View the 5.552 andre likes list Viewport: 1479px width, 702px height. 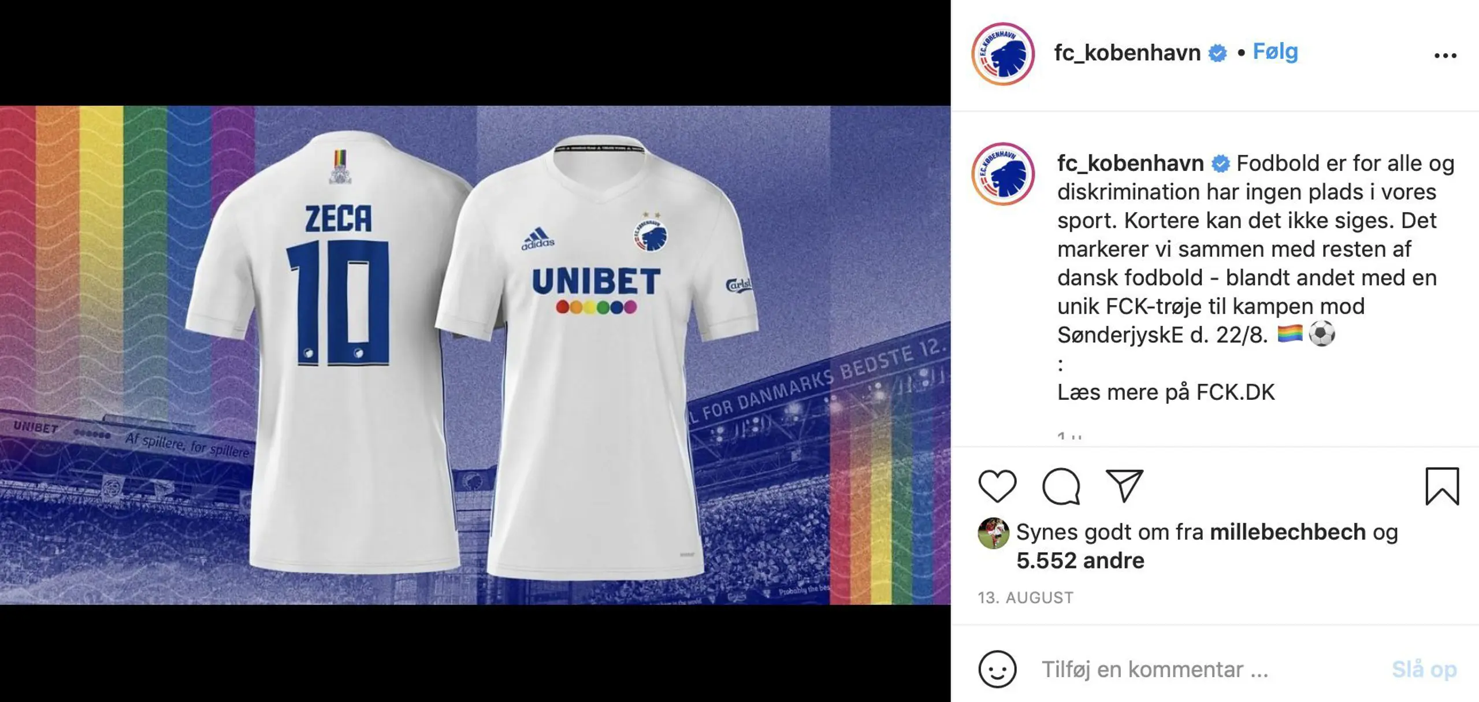[x=1080, y=560]
